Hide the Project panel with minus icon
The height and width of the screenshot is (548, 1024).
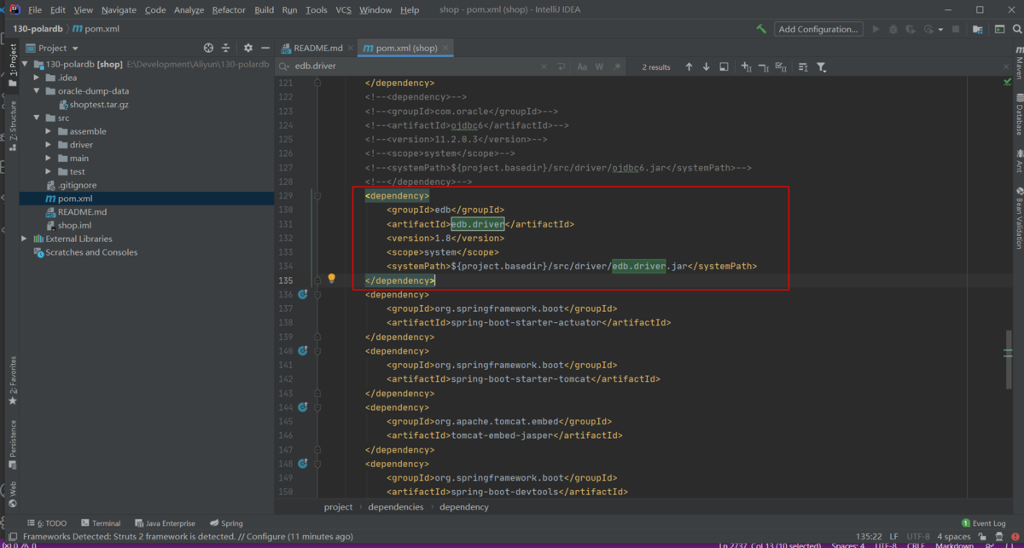(x=265, y=49)
